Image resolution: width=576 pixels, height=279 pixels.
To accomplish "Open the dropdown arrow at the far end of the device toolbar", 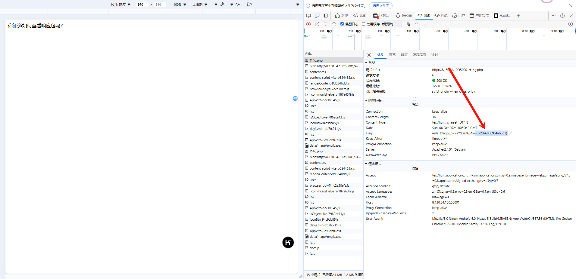I will (298, 5).
